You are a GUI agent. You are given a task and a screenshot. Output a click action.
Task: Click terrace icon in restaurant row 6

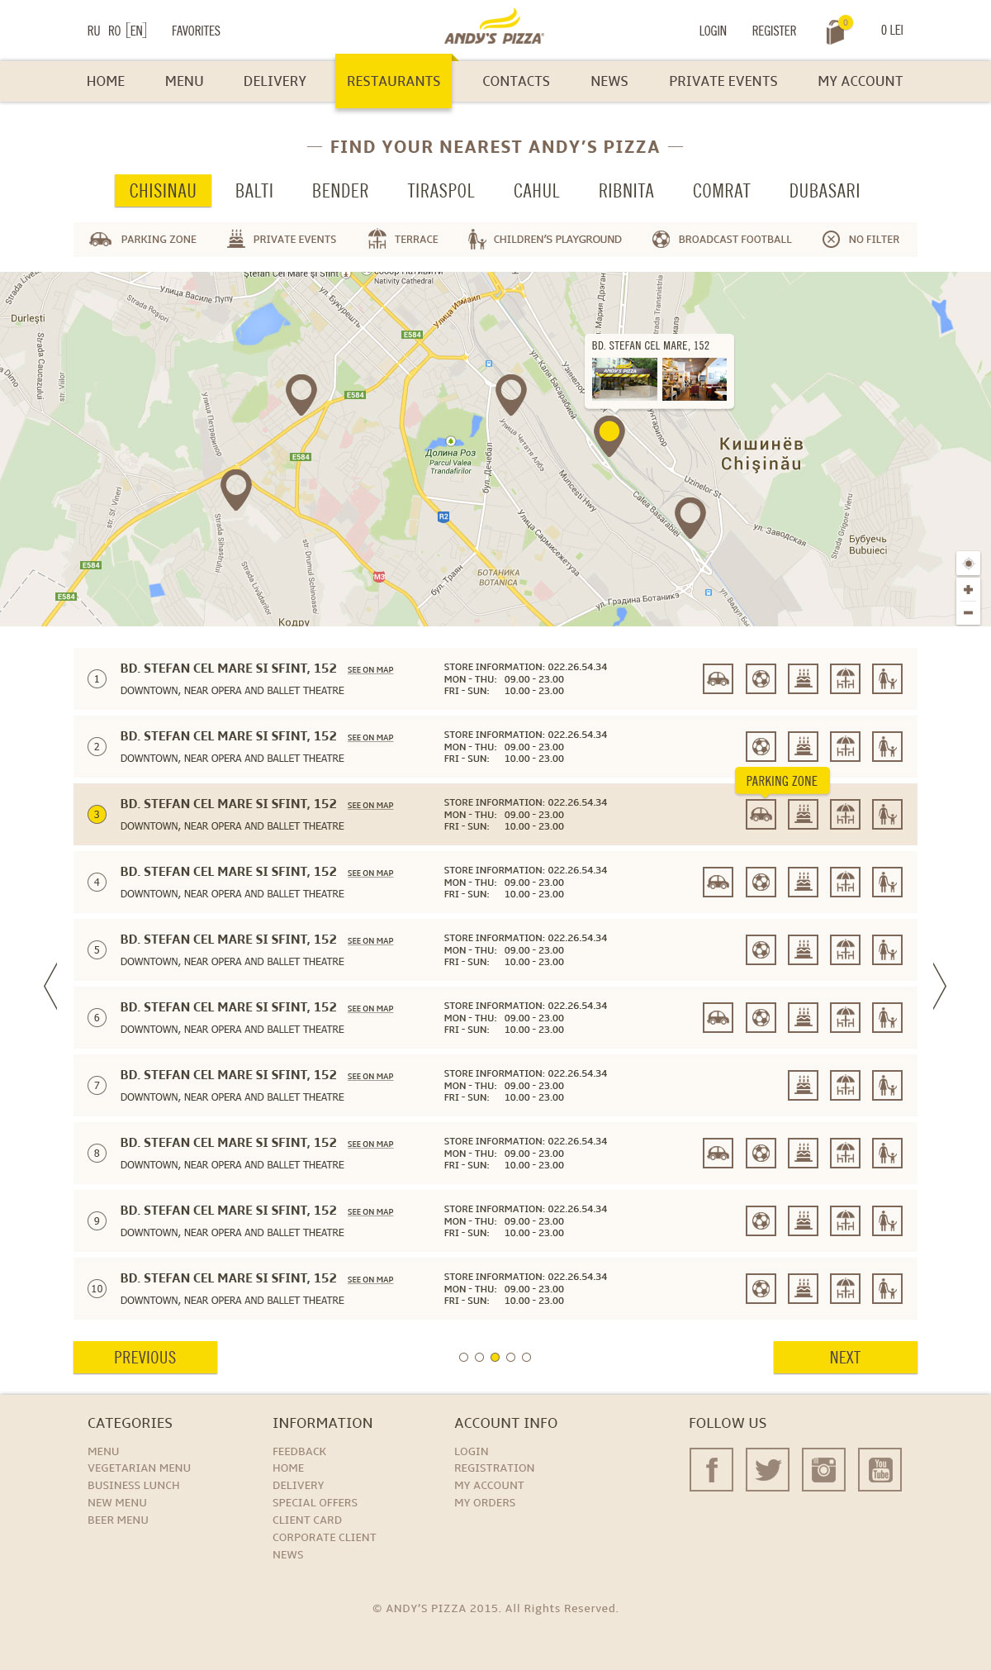[x=845, y=1018]
